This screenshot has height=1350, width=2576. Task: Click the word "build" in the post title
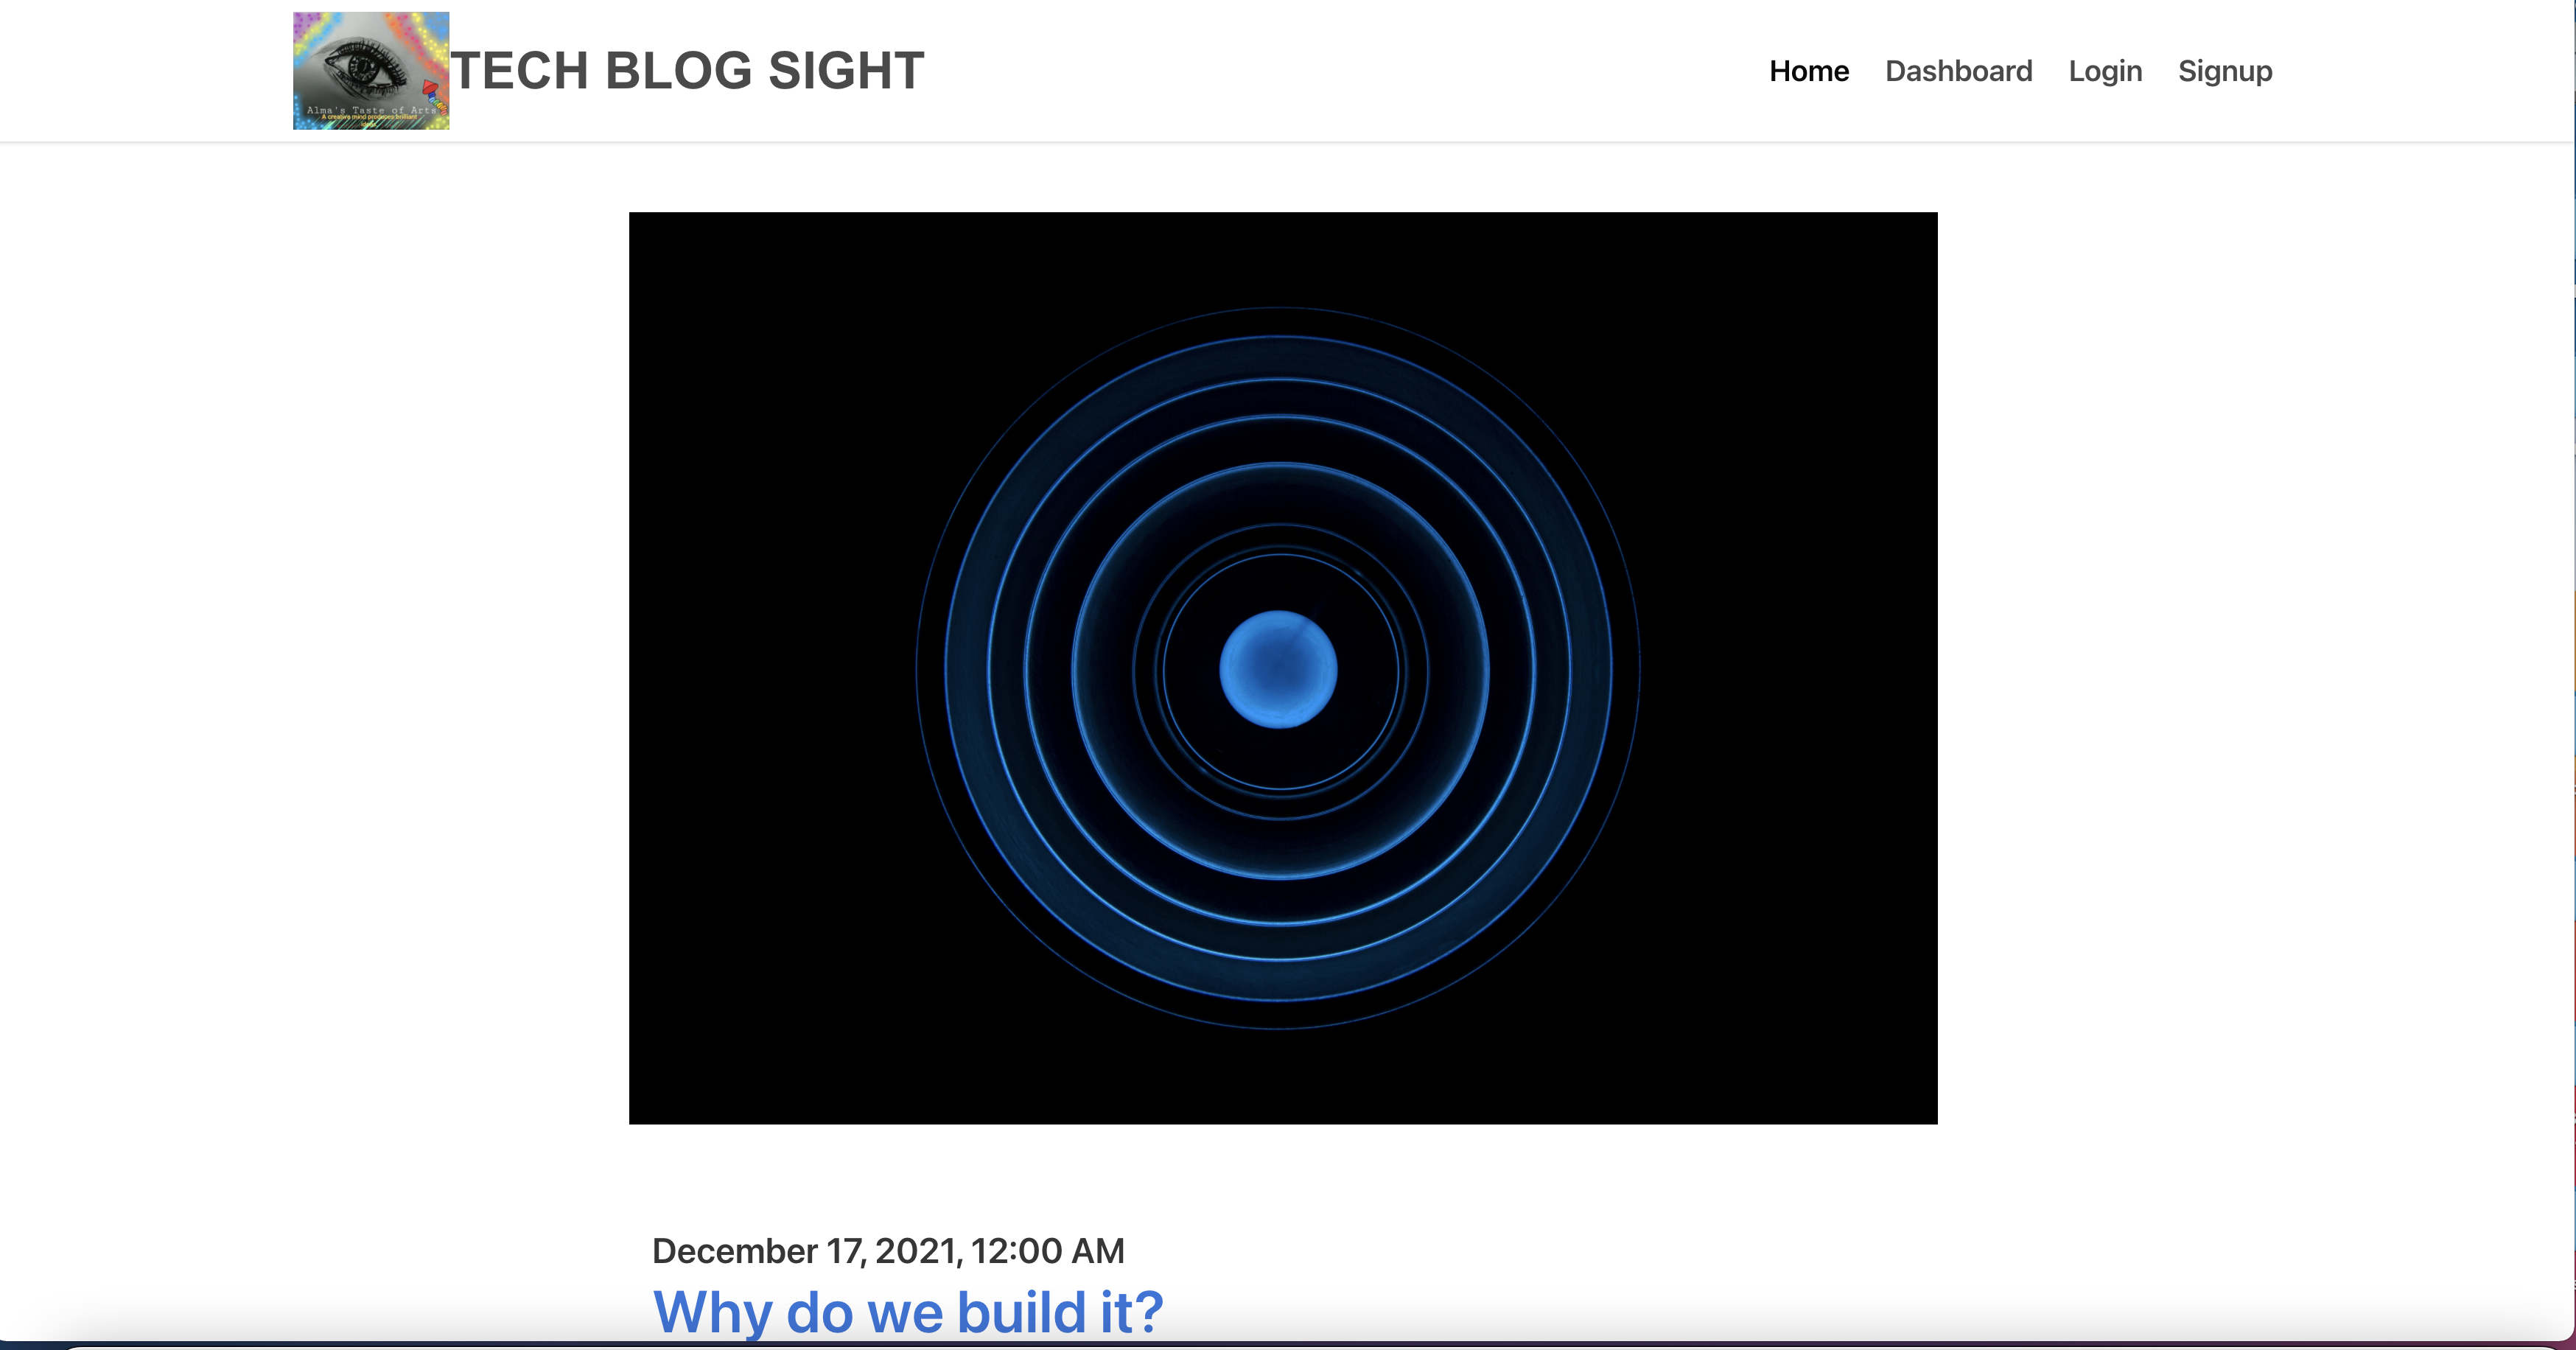pos(1021,1311)
